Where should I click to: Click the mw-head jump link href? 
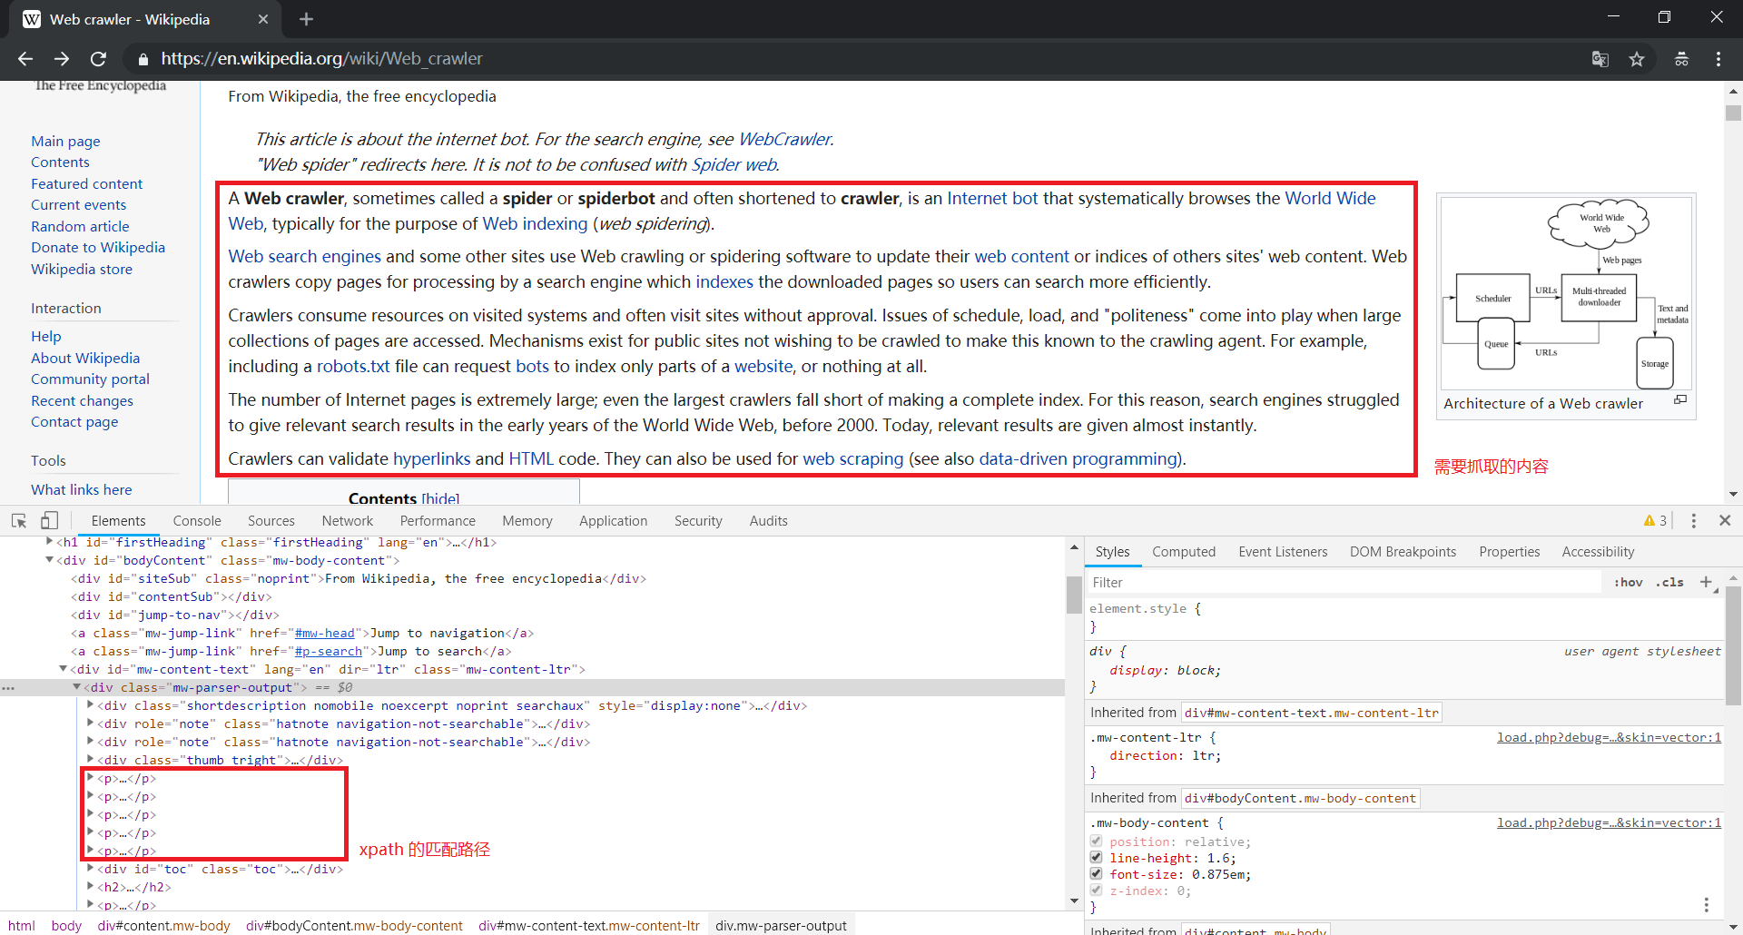324,633
